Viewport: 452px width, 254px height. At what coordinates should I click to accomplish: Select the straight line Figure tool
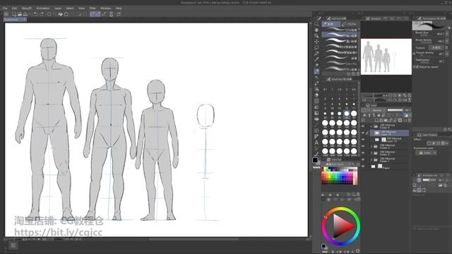(316, 125)
